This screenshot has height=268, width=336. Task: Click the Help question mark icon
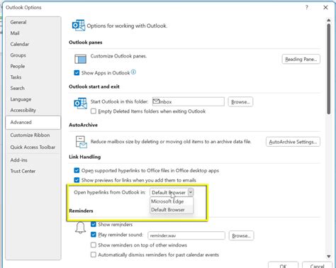click(x=307, y=8)
